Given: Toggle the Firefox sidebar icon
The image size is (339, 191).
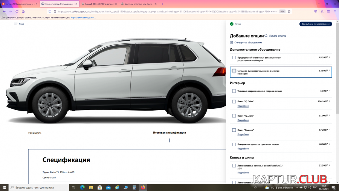Looking at the screenshot, I should pos(328,11).
